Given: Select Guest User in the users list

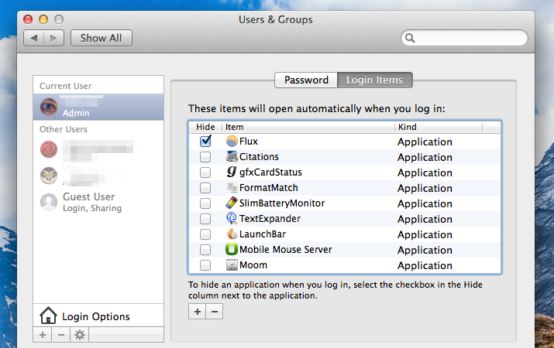Looking at the screenshot, I should 88,202.
